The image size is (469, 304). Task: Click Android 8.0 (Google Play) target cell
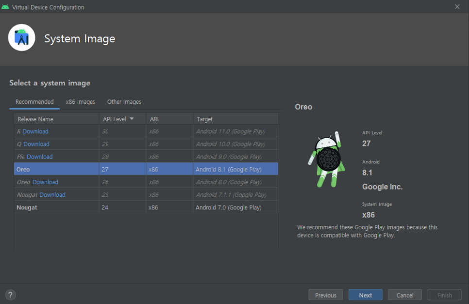click(235, 182)
